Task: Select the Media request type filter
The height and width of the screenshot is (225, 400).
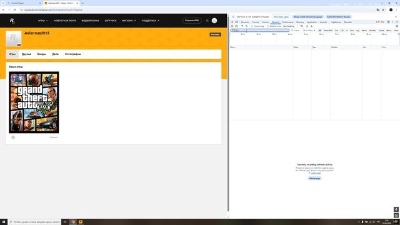Action: 364,31
